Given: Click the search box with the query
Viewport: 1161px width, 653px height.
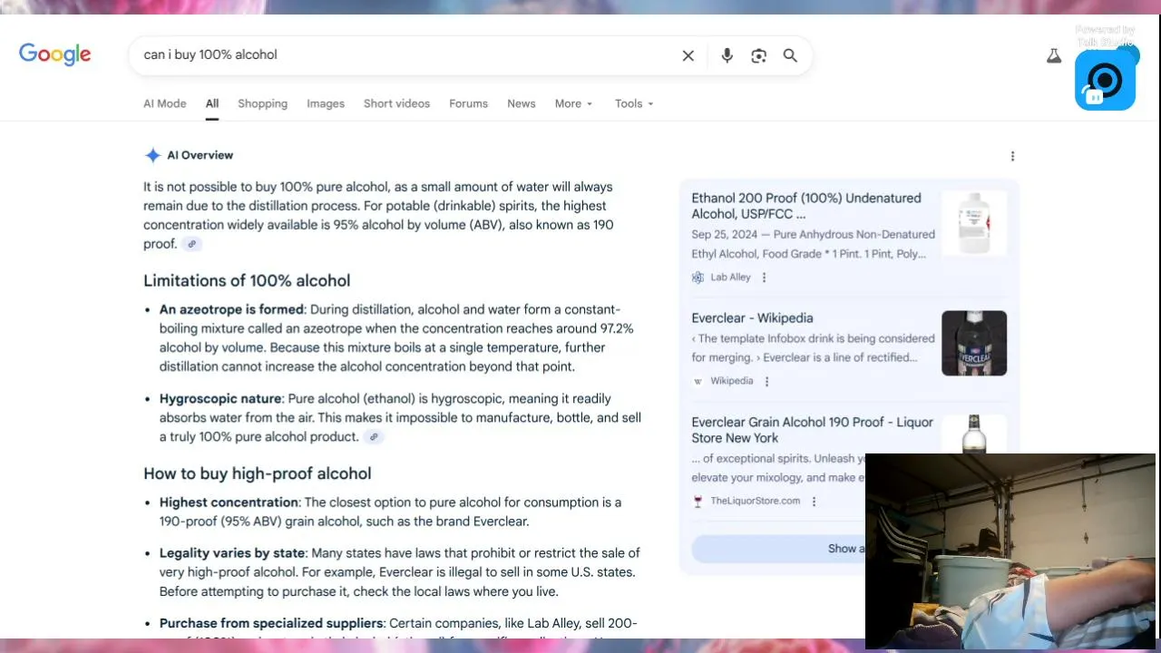Looking at the screenshot, I should pyautogui.click(x=408, y=55).
